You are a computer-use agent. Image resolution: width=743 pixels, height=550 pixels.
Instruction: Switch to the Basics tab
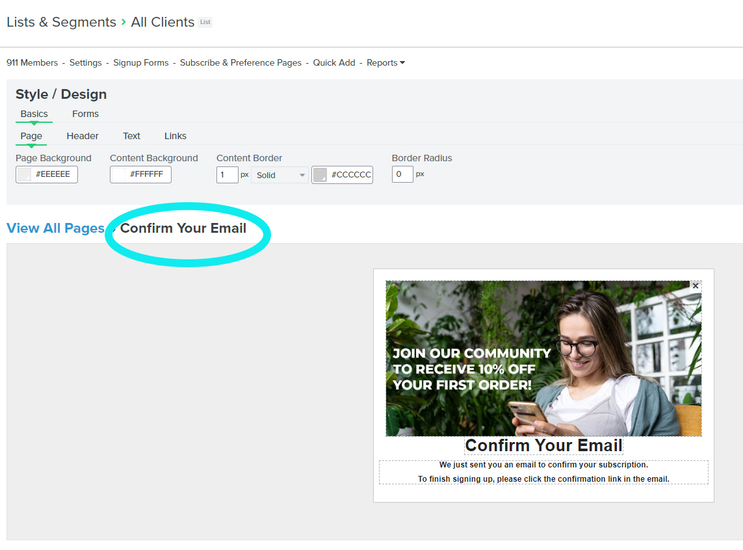[34, 114]
